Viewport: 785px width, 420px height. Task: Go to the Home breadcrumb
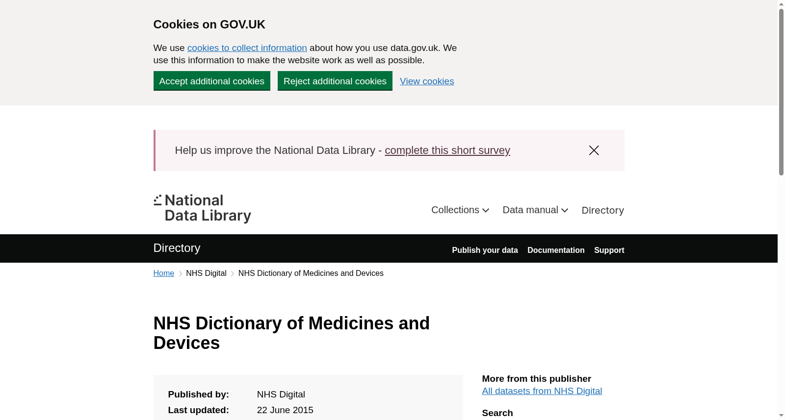click(164, 273)
